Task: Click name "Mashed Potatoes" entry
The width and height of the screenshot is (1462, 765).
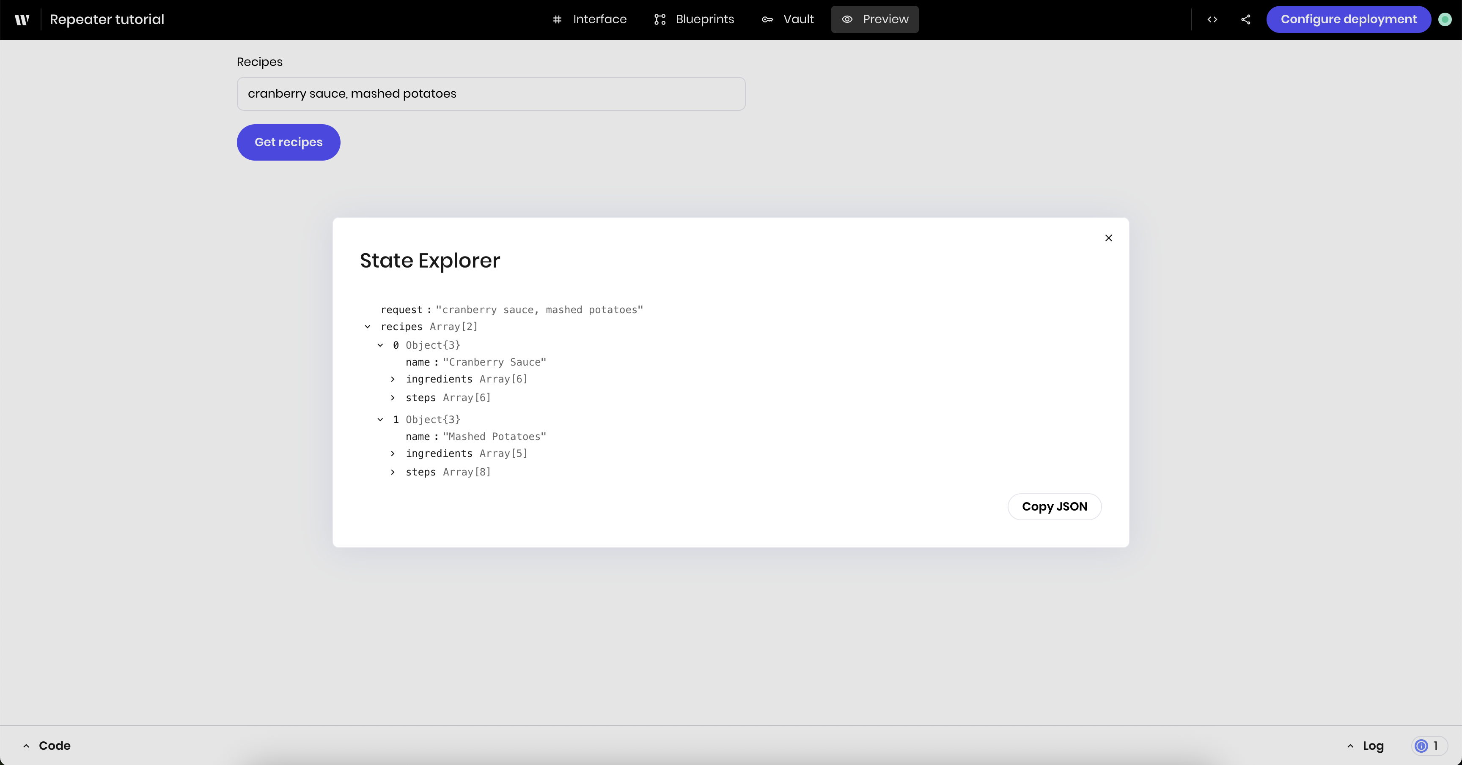Action: 475,436
